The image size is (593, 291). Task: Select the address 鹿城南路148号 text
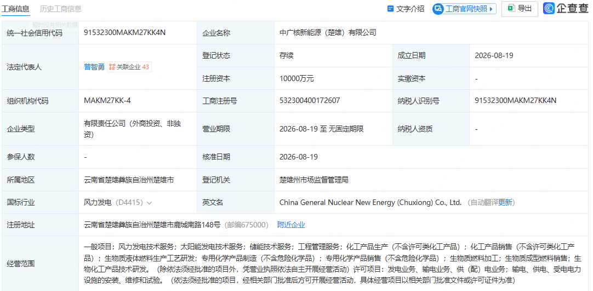point(198,225)
